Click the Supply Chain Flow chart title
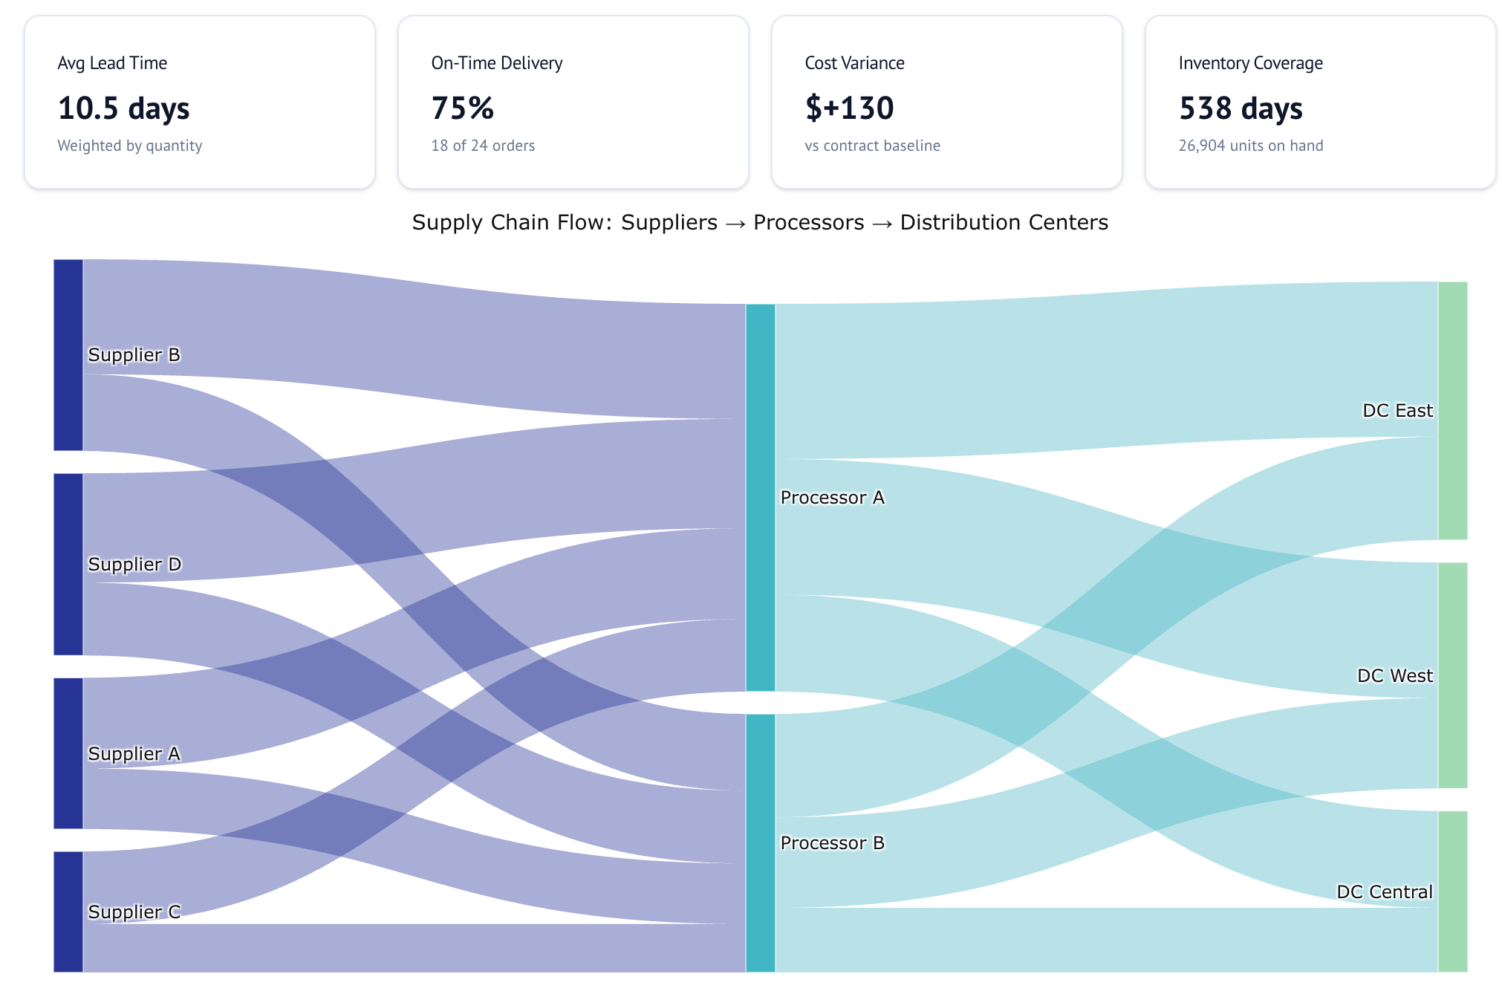 pos(760,222)
